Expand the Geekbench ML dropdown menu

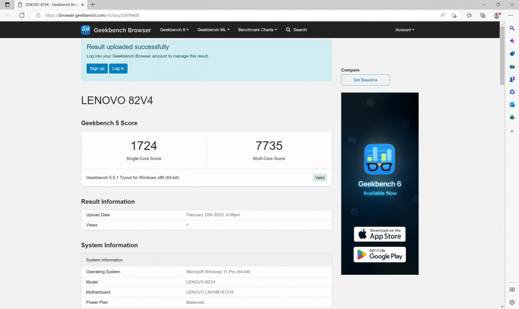tap(213, 30)
